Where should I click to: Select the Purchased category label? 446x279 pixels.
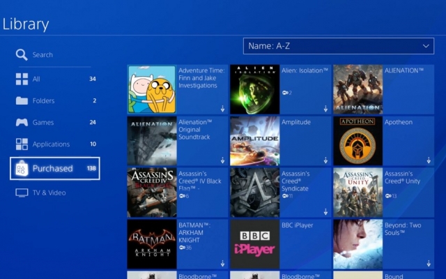53,168
